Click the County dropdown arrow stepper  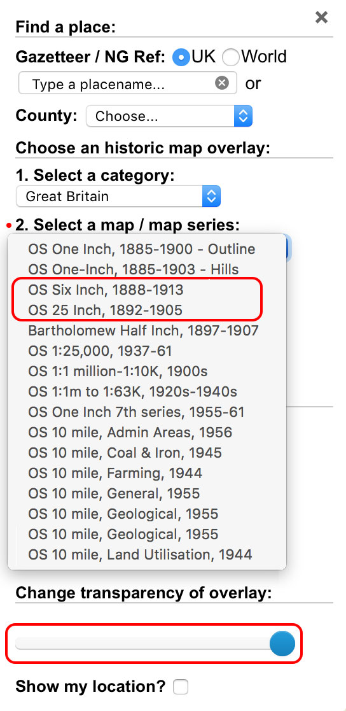243,116
